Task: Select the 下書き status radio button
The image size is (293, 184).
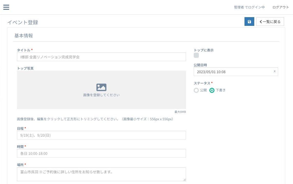Action: pyautogui.click(x=212, y=90)
